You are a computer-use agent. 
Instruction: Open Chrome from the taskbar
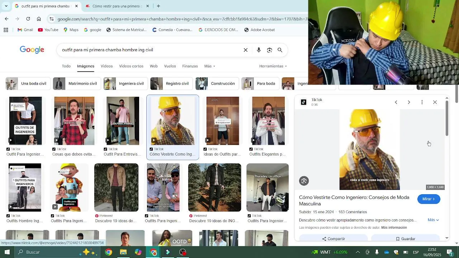click(108, 252)
